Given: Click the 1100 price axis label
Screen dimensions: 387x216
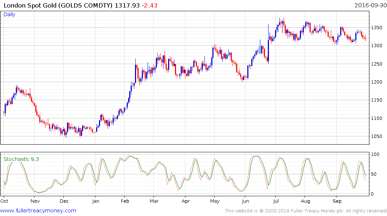Looking at the screenshot, I should coord(377,118).
